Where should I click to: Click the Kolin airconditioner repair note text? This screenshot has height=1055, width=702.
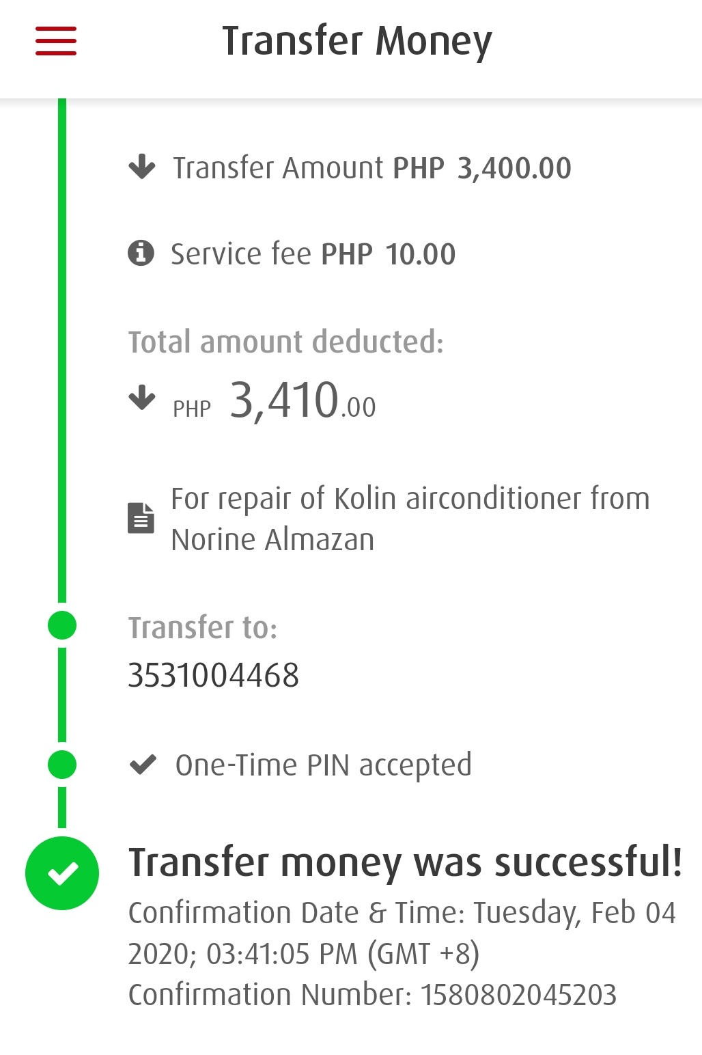coord(410,519)
